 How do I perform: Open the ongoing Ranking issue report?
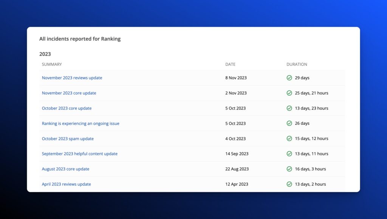tap(80, 123)
